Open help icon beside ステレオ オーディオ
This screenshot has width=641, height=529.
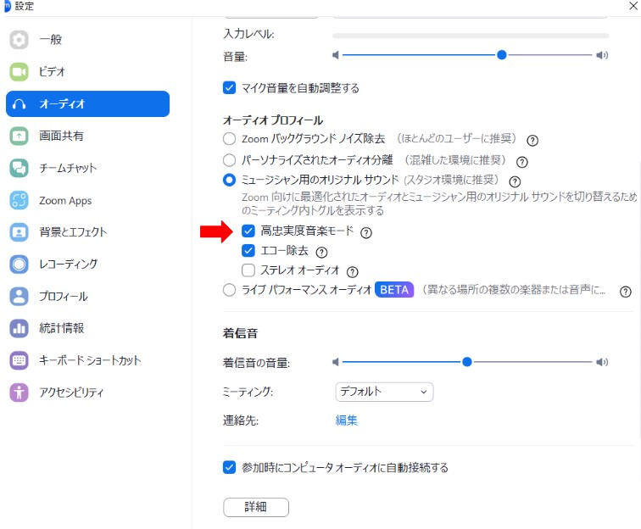353,272
